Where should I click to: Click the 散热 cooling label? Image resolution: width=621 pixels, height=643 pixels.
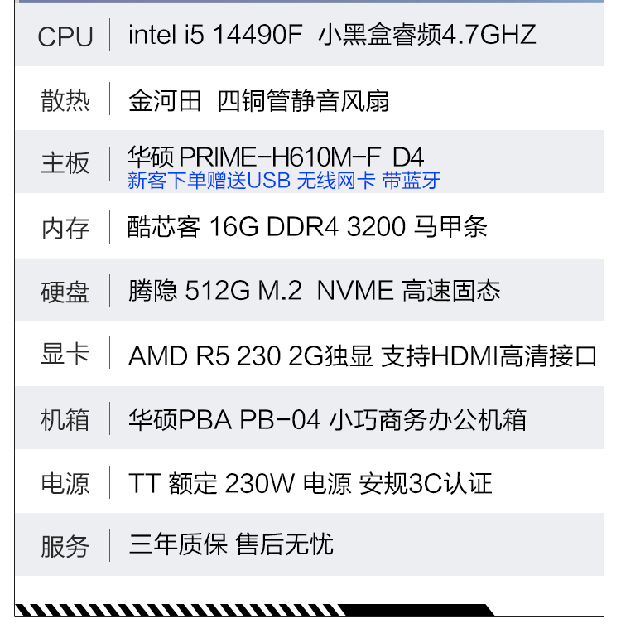pos(65,101)
